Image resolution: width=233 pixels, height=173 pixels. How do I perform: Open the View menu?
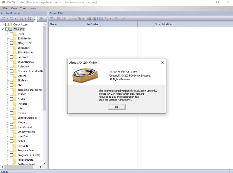click(14, 9)
